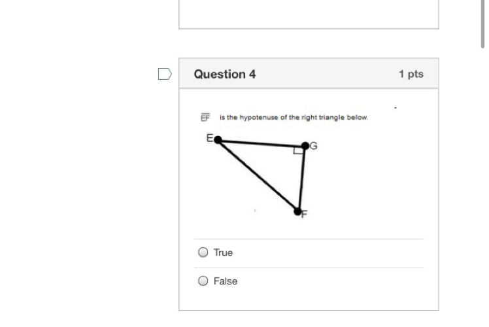Click the right angle marker near G
489x327 pixels.
tap(298, 151)
